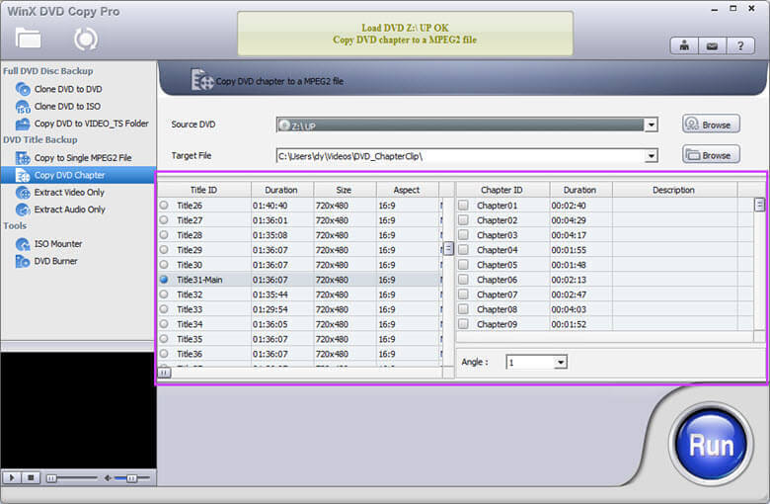Viewport: 770px width, 504px height.
Task: Click Copy DVD to VIDEO_TS Folder icon
Action: [x=23, y=124]
